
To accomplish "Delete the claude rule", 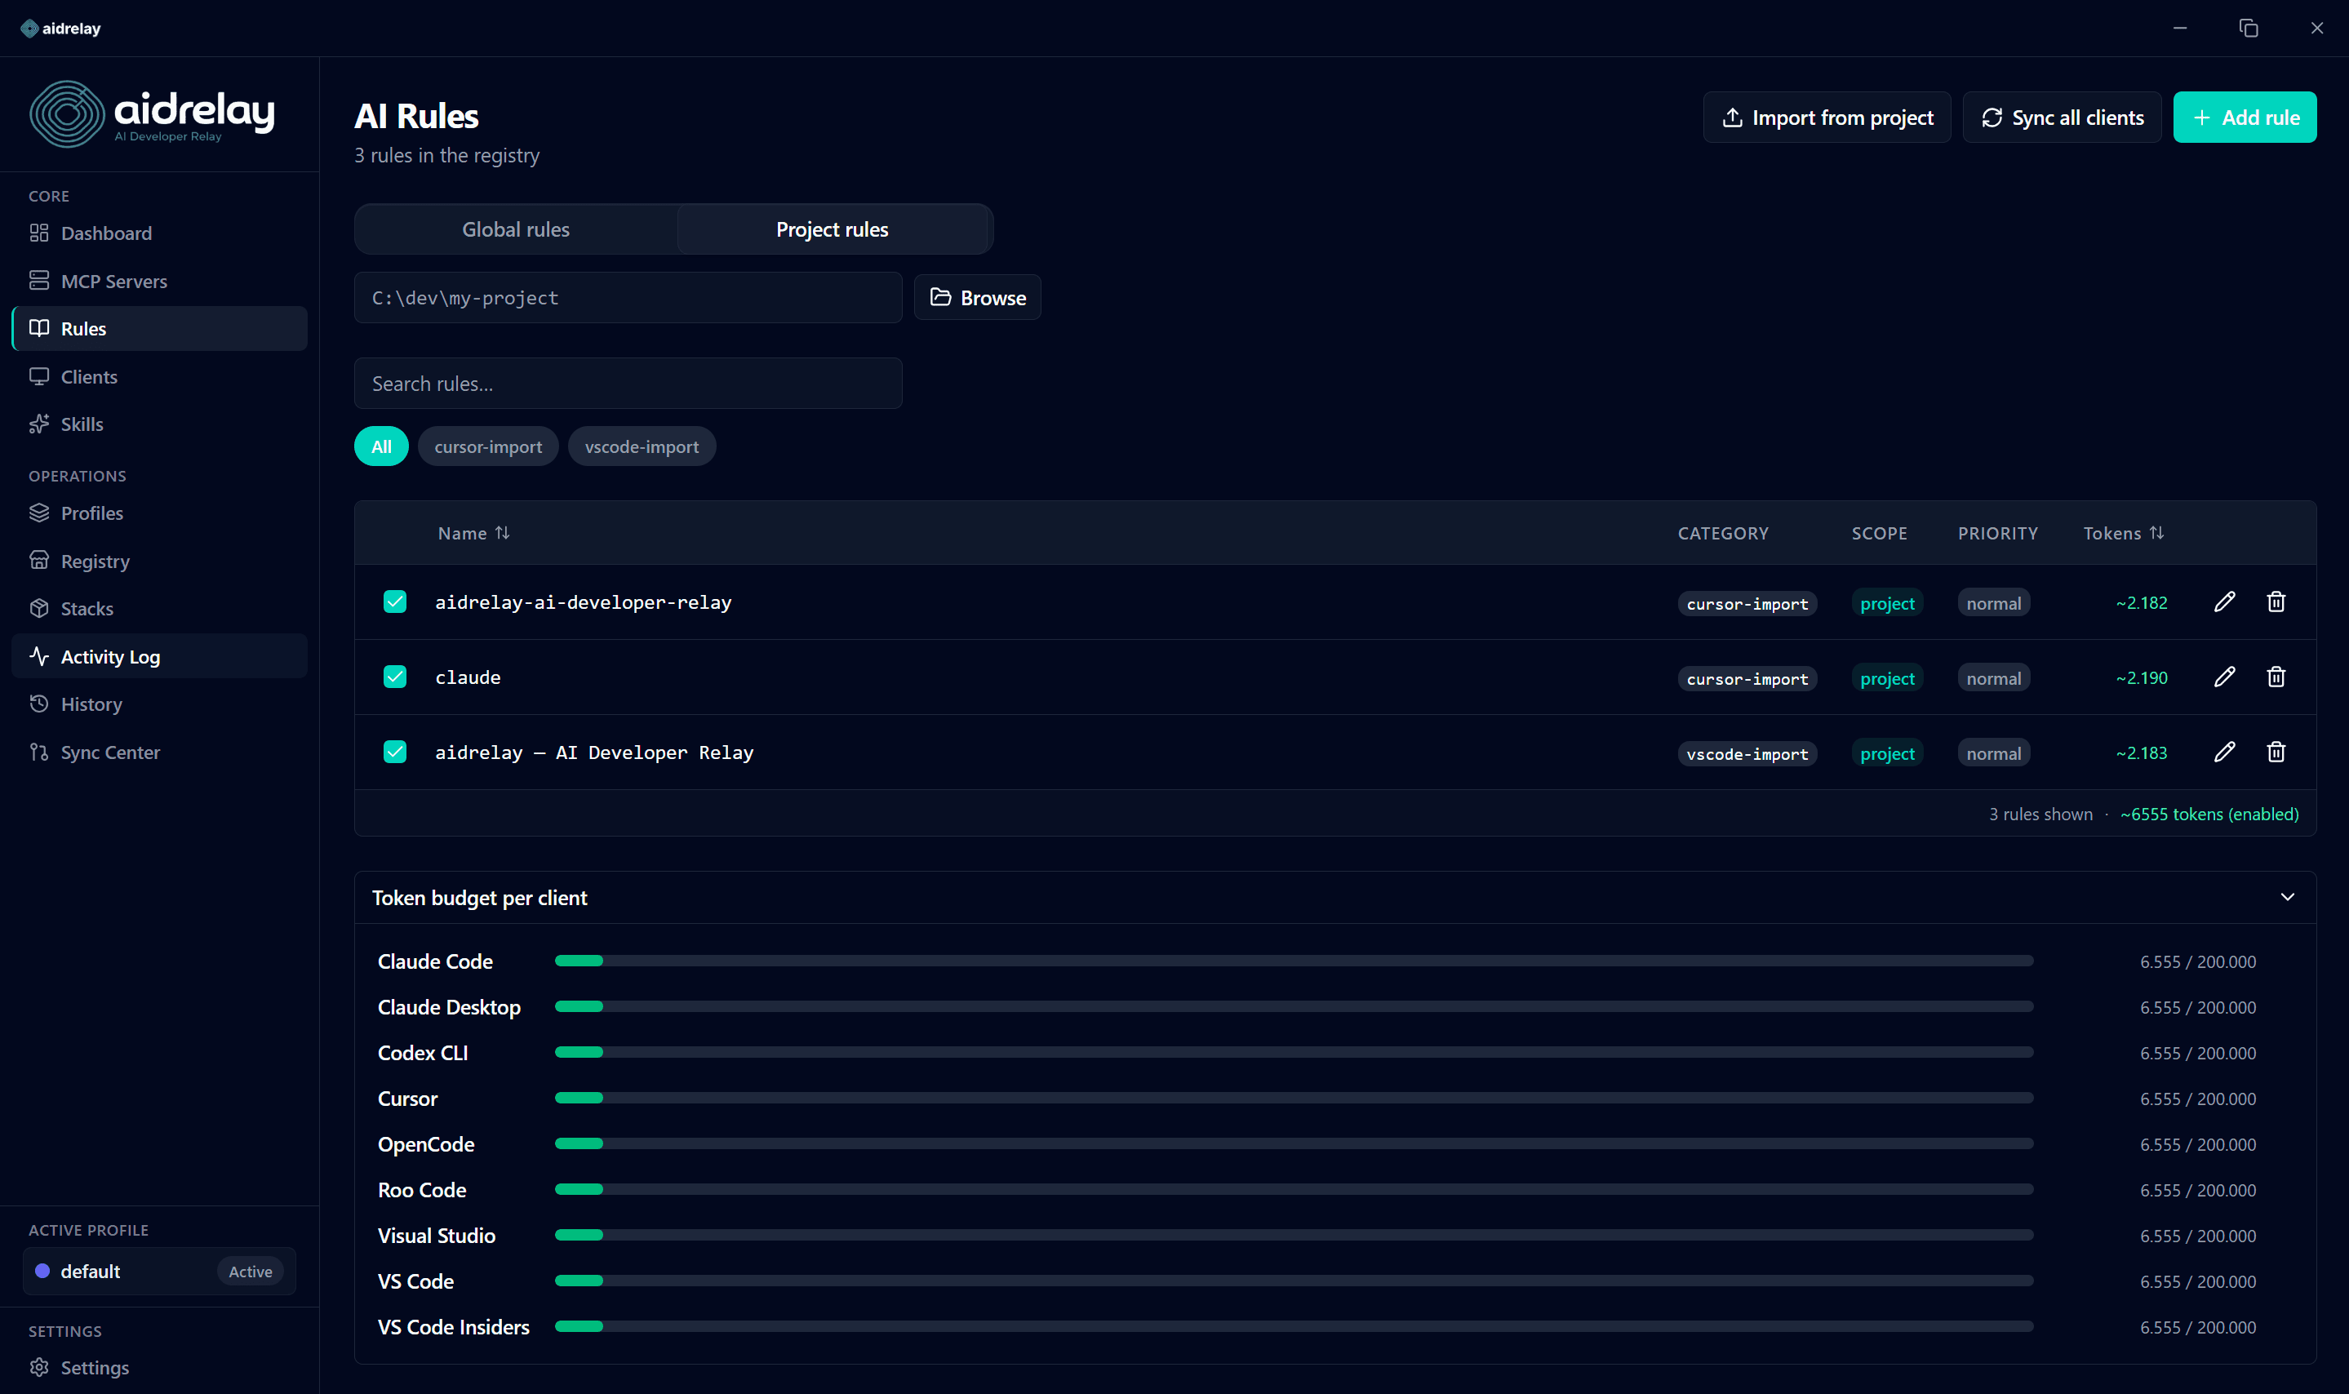I will pyautogui.click(x=2276, y=677).
